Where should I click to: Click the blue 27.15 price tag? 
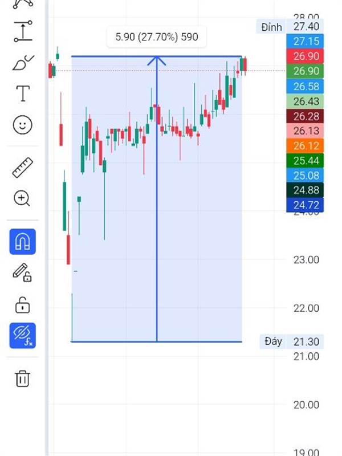(305, 41)
